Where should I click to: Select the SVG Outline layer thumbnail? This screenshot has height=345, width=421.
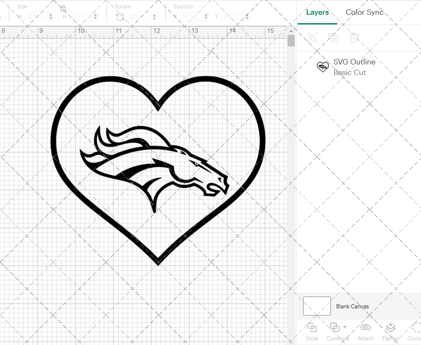click(323, 67)
